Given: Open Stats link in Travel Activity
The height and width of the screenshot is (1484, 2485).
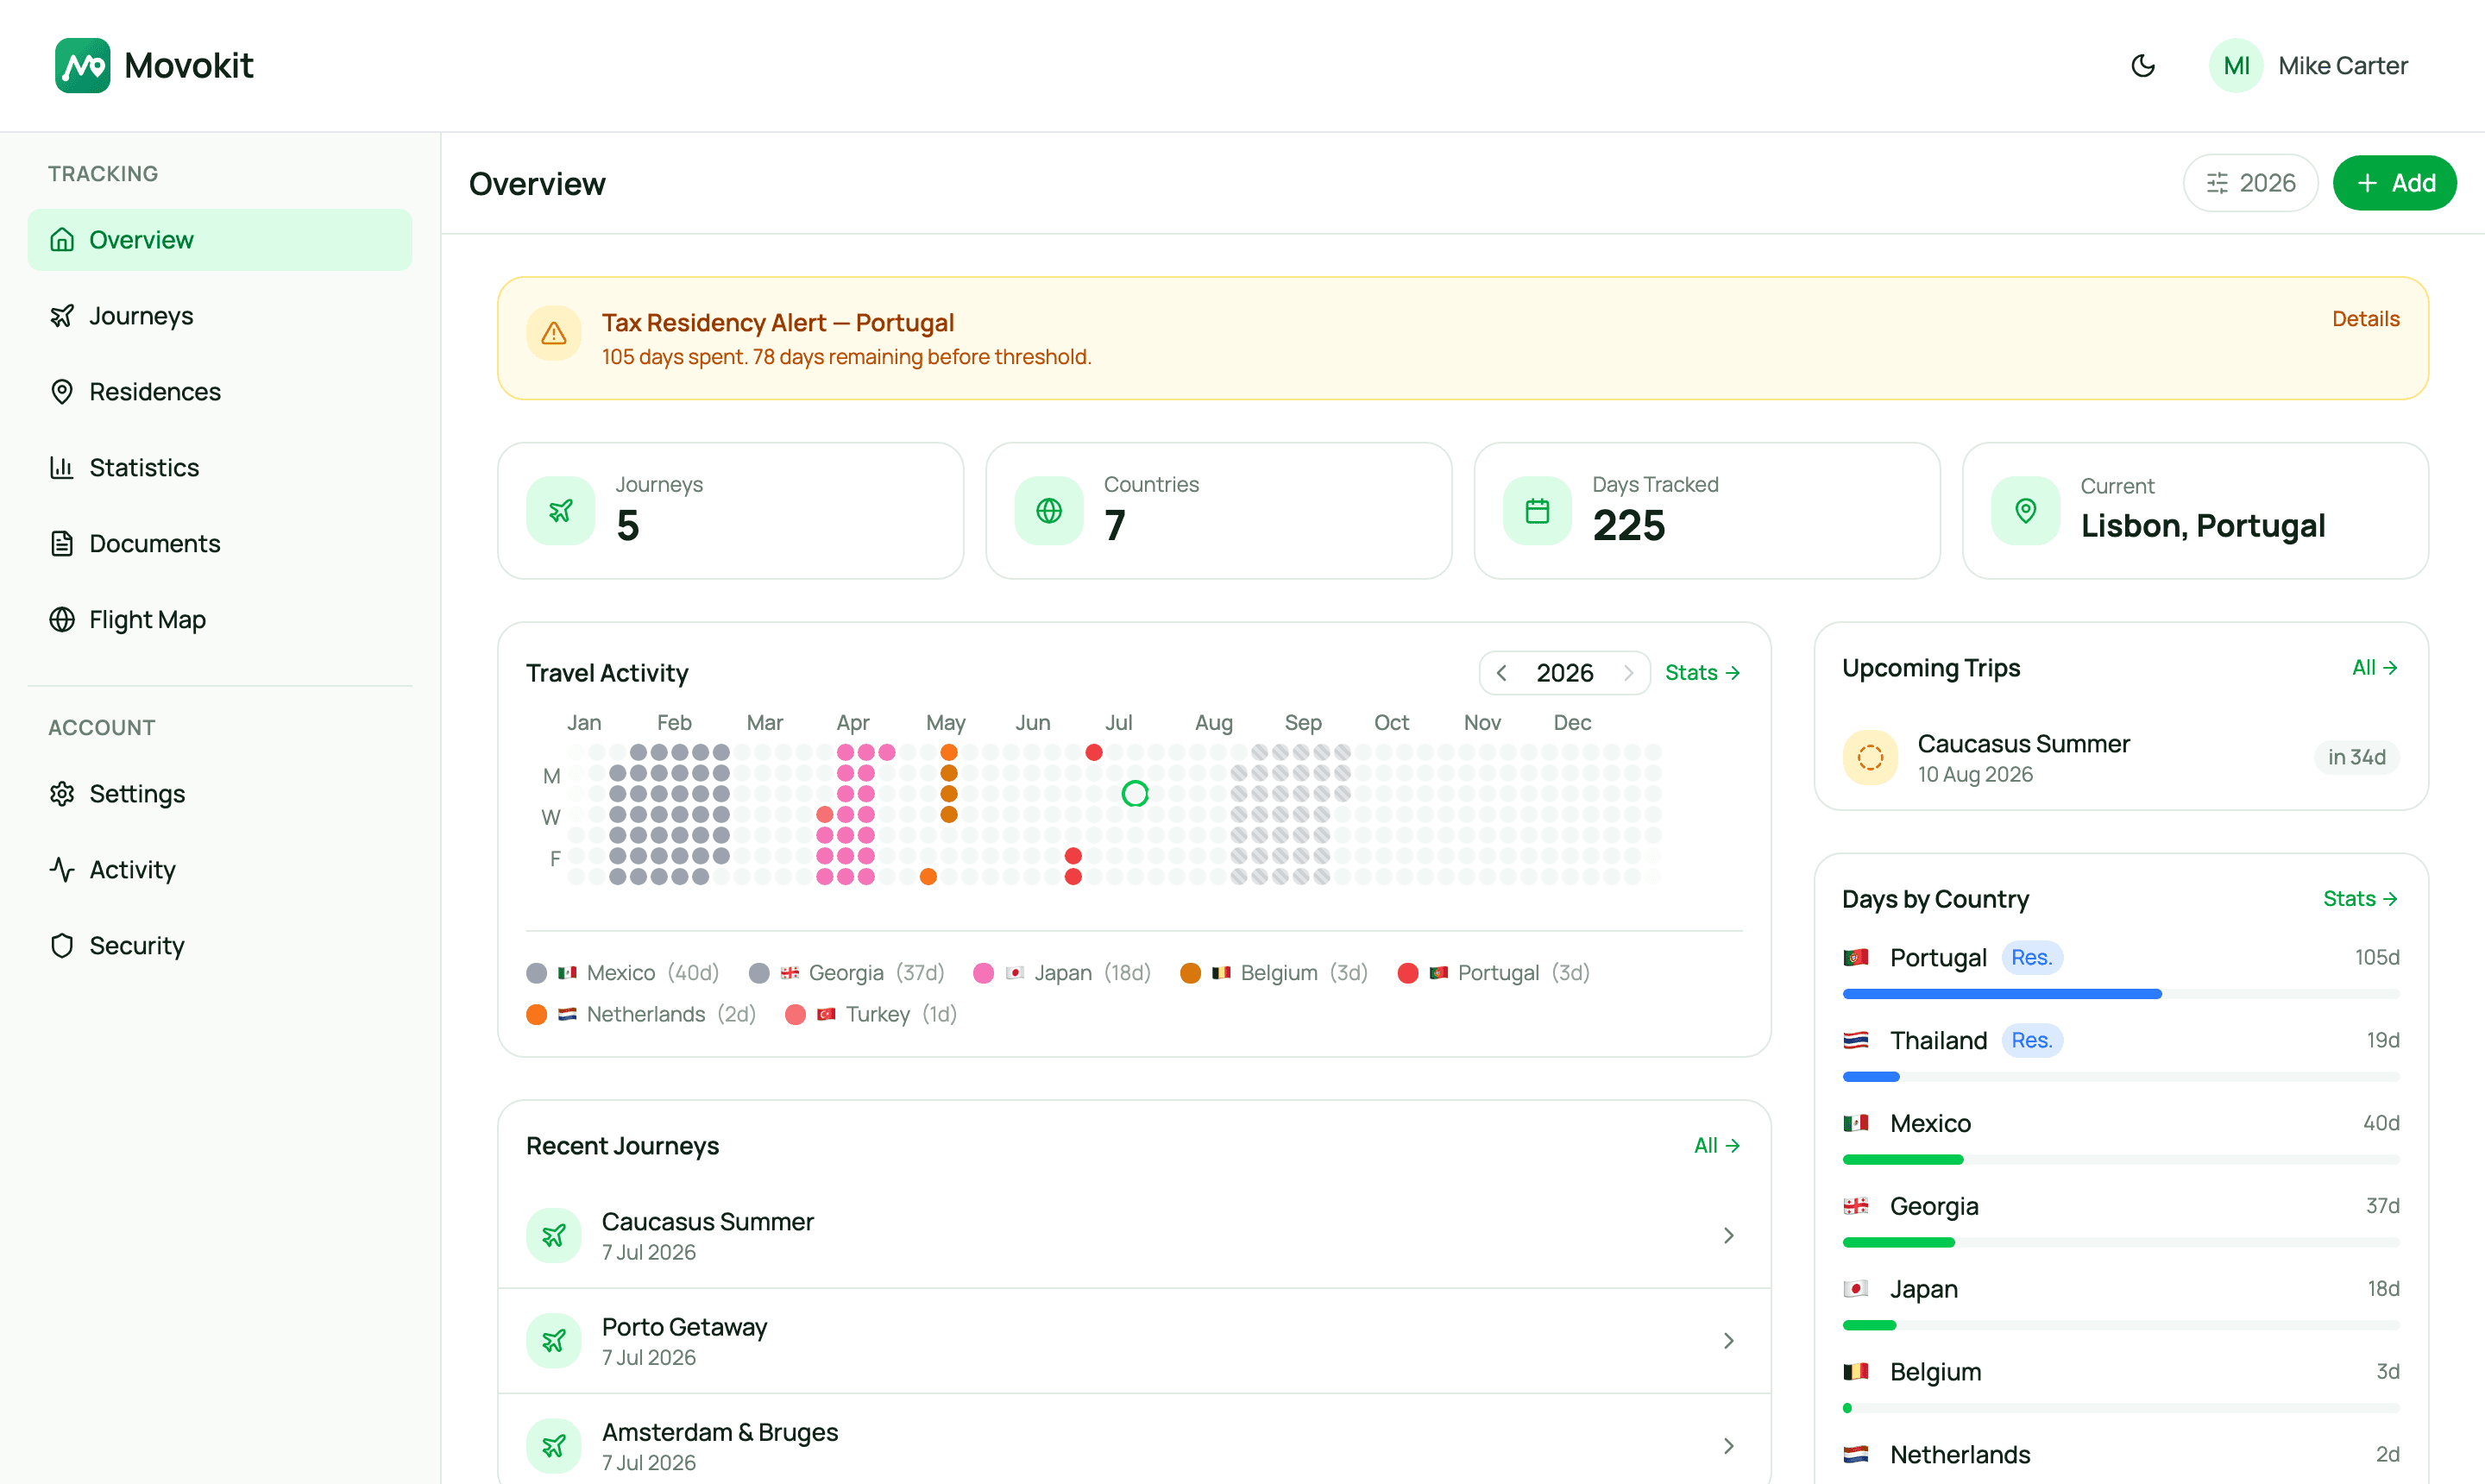Looking at the screenshot, I should tap(1703, 673).
